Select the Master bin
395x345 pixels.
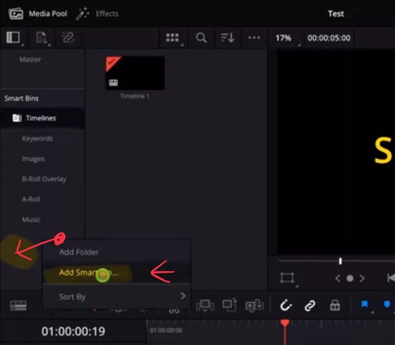(30, 60)
